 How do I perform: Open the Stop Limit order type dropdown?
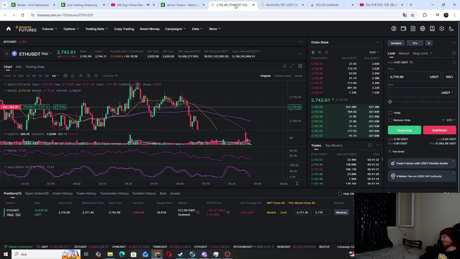[422, 53]
